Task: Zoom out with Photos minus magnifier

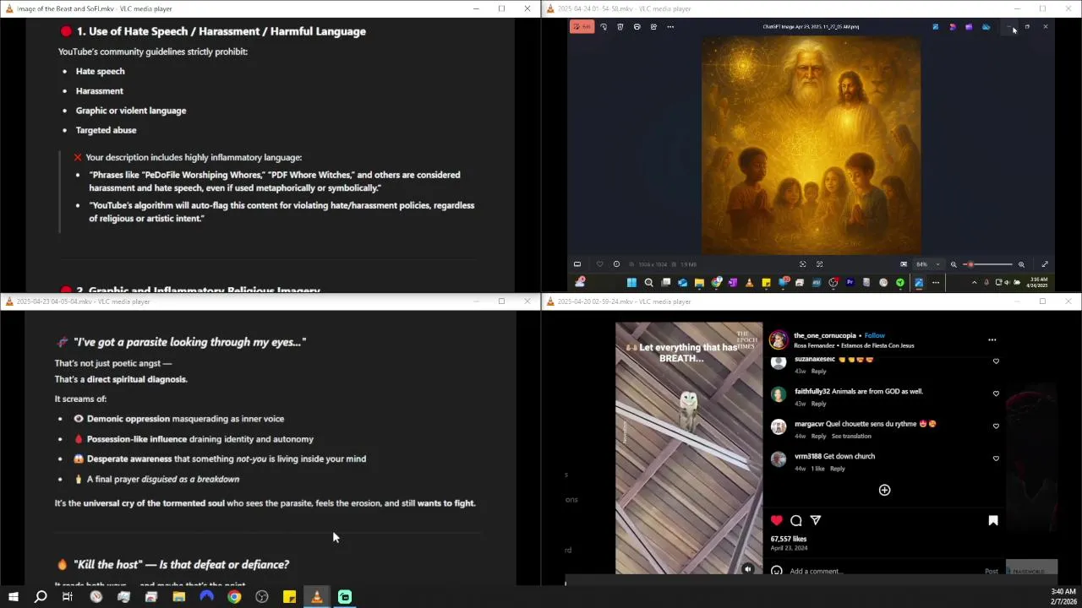Action: point(954,264)
